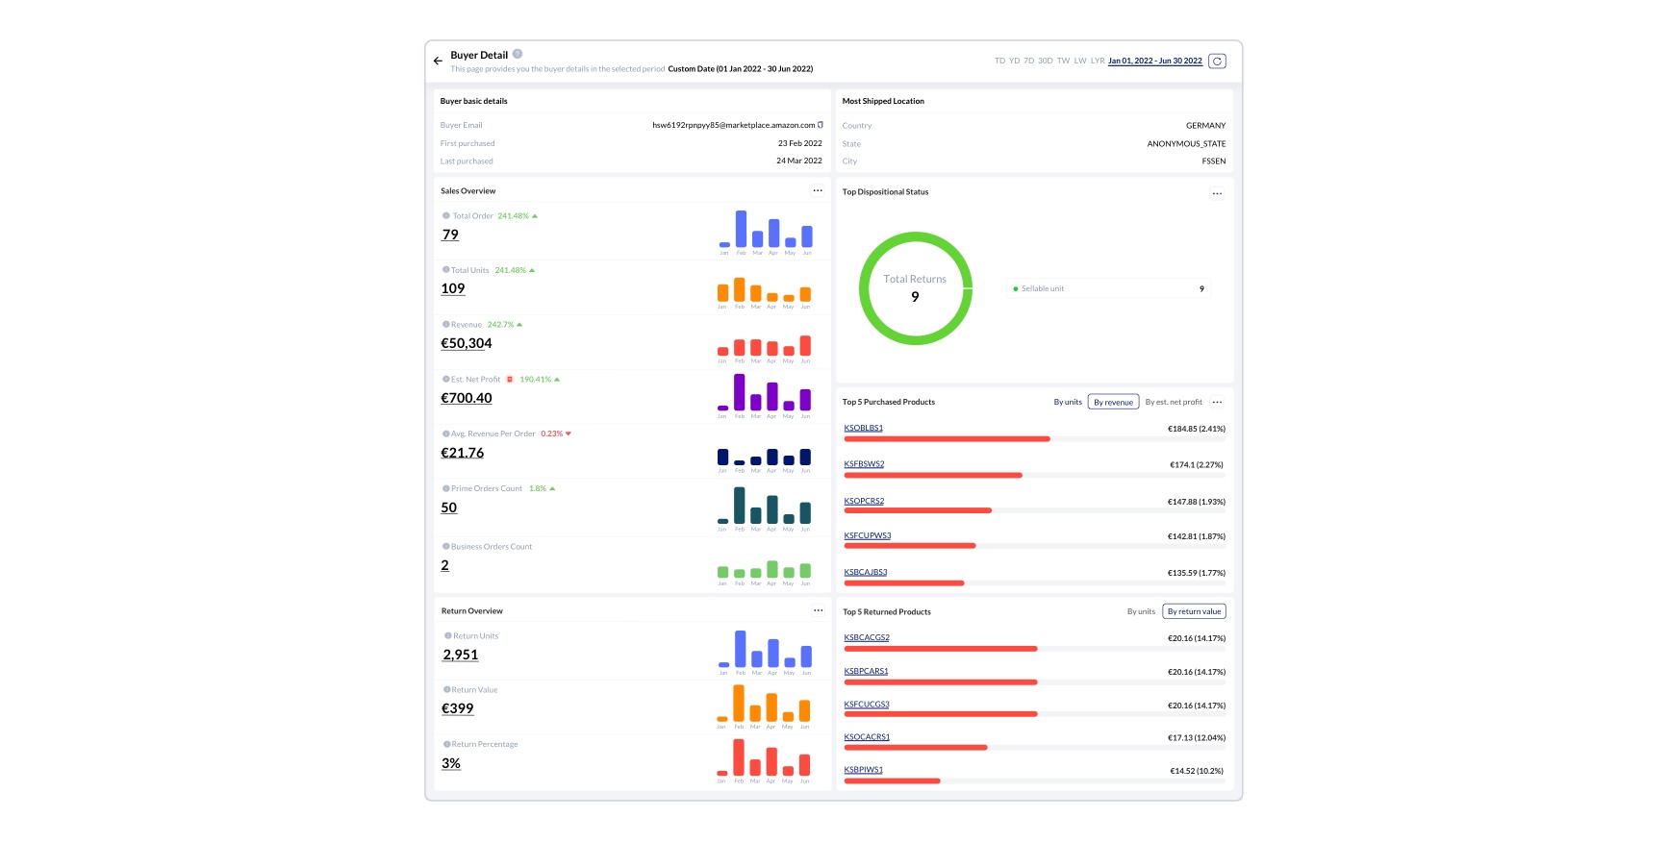Open the Return Units value 2,951
Image resolution: width=1668 pixels, height=842 pixels.
(461, 655)
